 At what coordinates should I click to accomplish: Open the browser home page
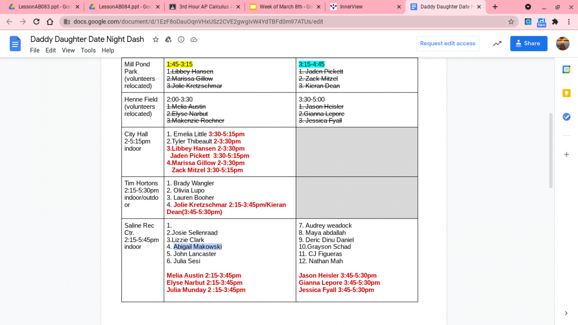pyautogui.click(x=50, y=22)
